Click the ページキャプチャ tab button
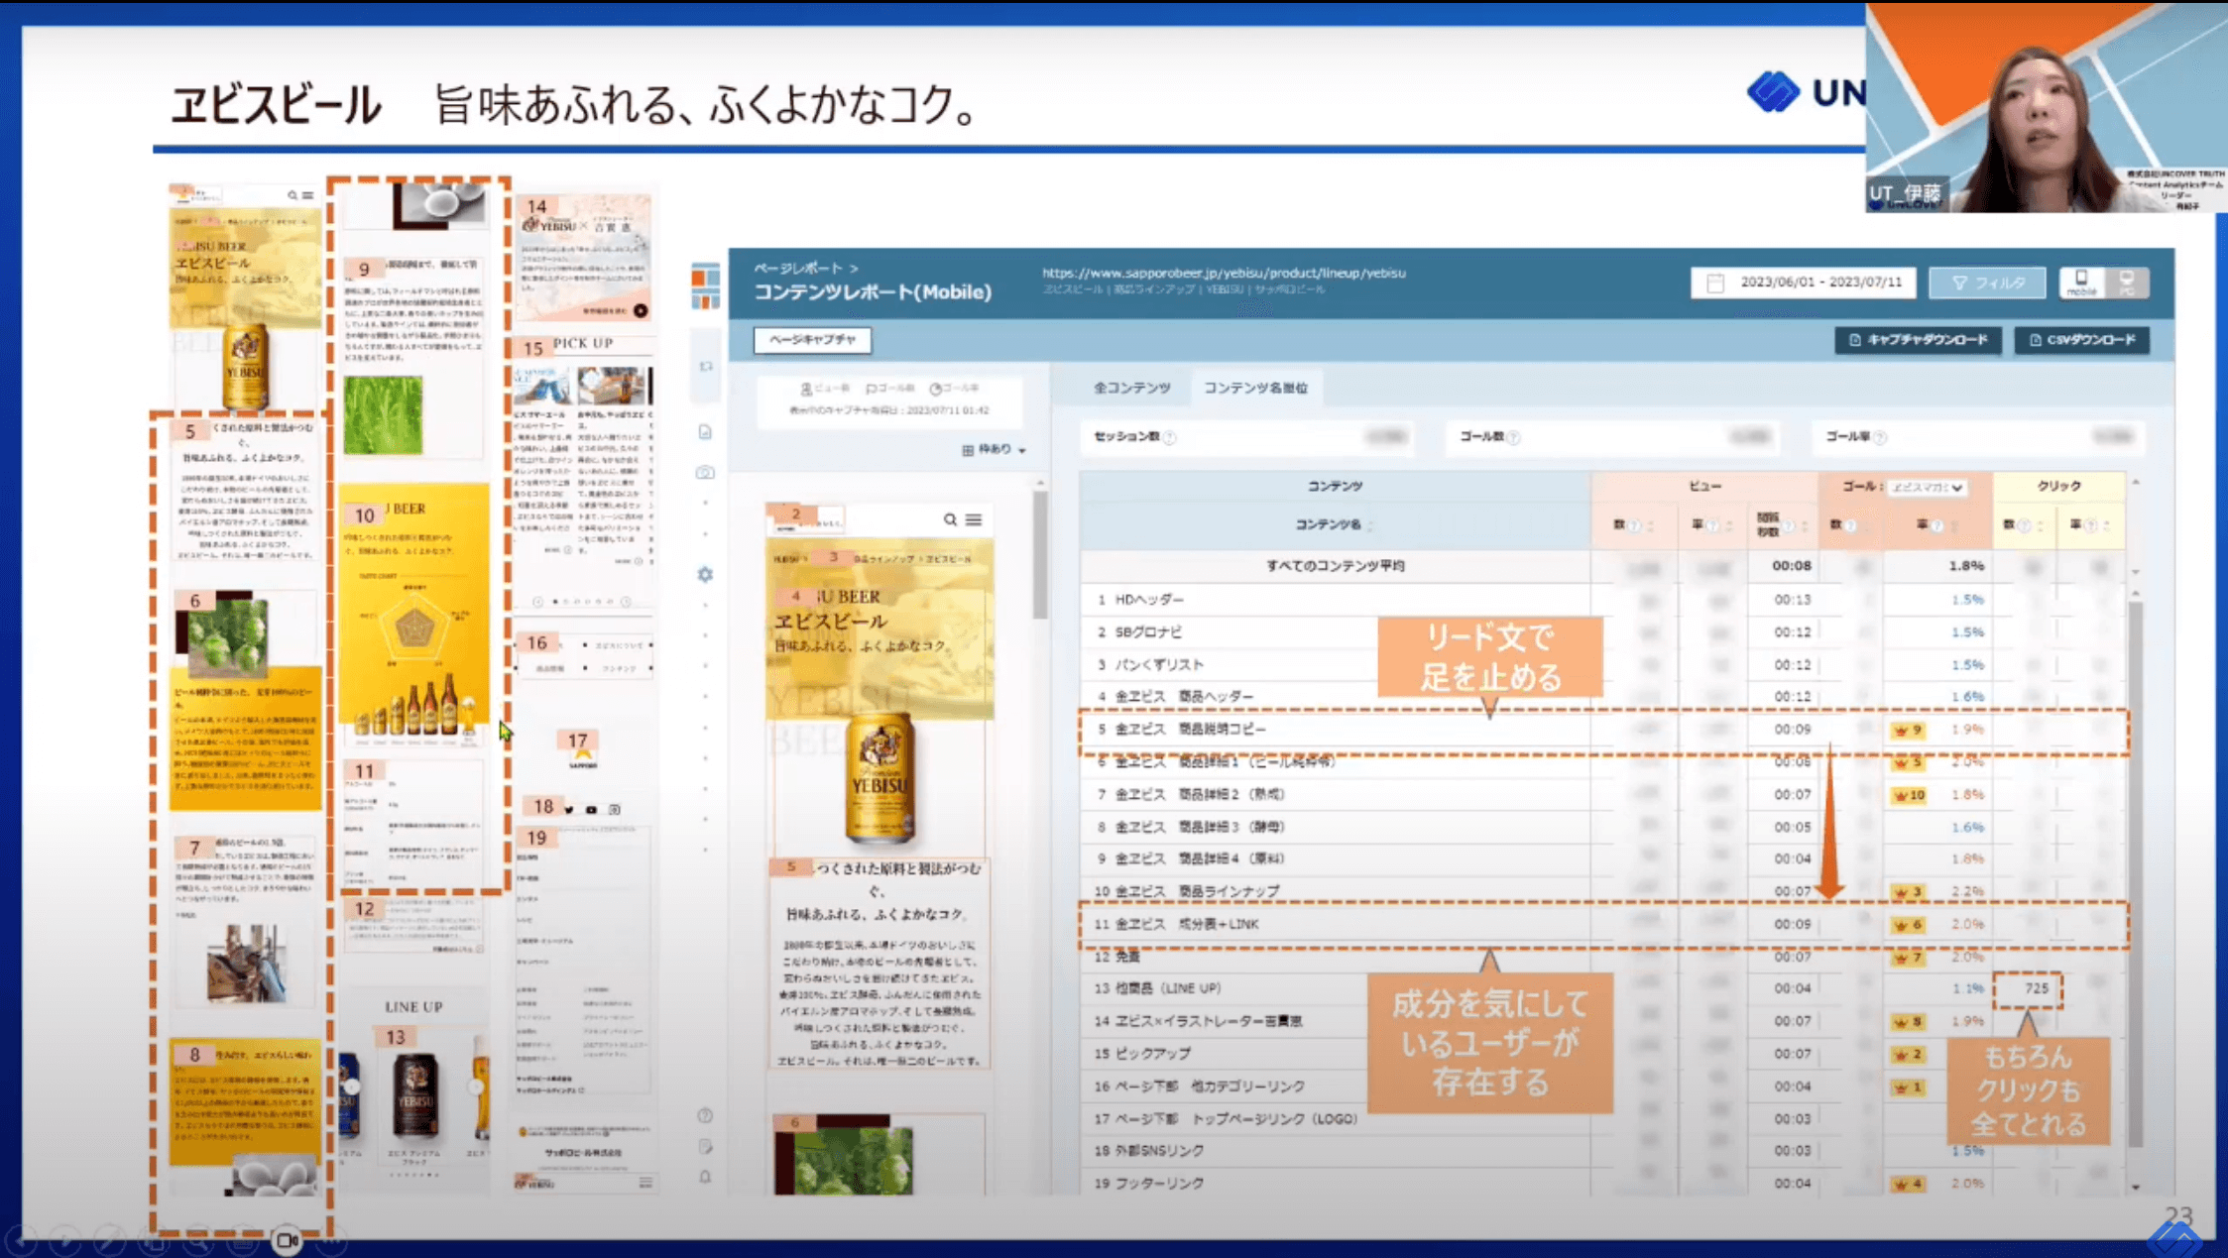2228x1258 pixels. coord(812,340)
